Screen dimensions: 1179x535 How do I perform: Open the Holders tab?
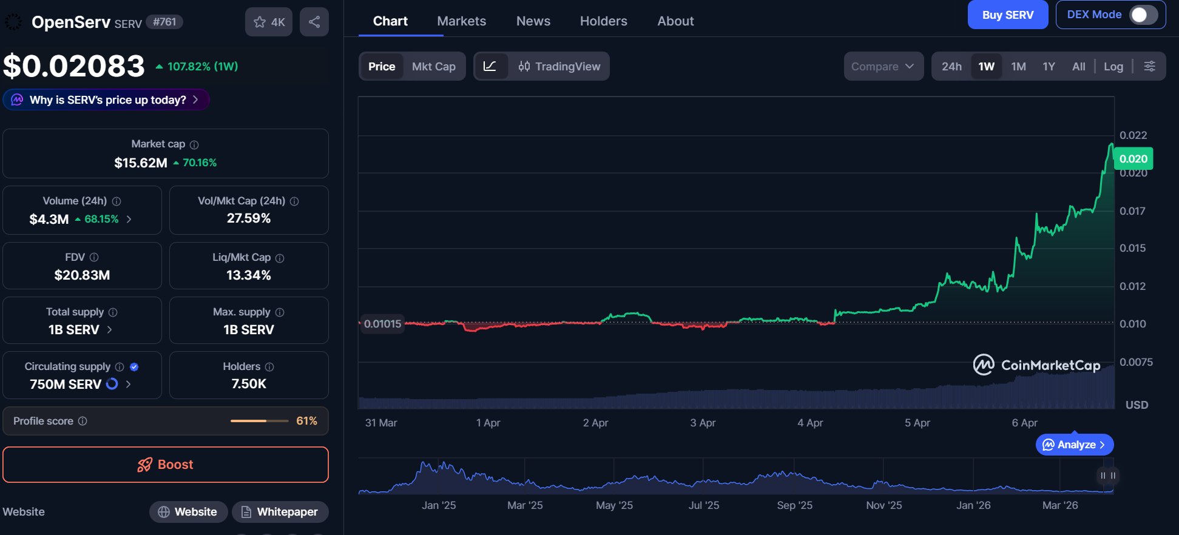(x=603, y=21)
